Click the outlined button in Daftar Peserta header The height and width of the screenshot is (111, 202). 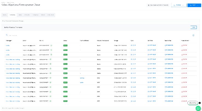point(194,27)
